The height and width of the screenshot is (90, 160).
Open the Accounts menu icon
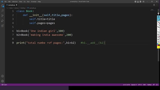tap(2, 76)
